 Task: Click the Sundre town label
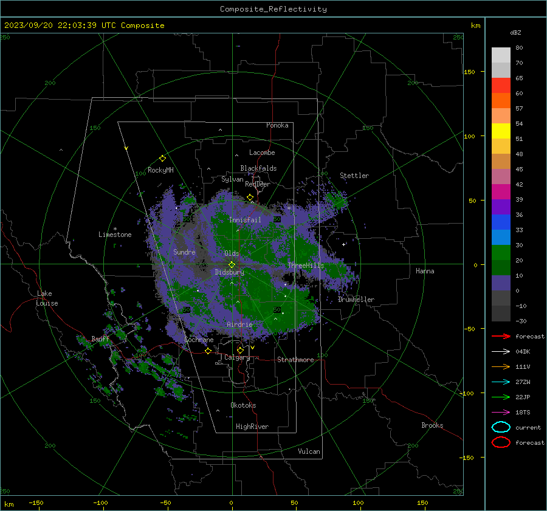click(184, 252)
